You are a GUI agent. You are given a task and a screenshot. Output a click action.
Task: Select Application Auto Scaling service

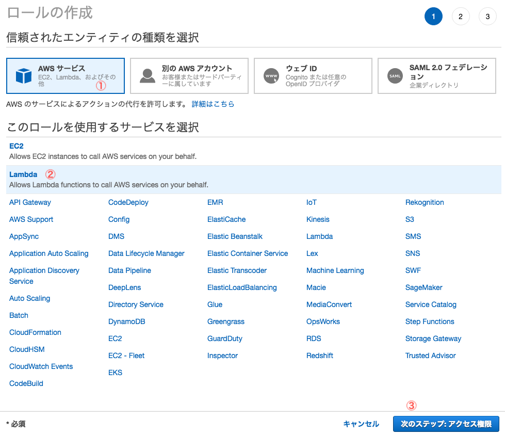pyautogui.click(x=48, y=253)
